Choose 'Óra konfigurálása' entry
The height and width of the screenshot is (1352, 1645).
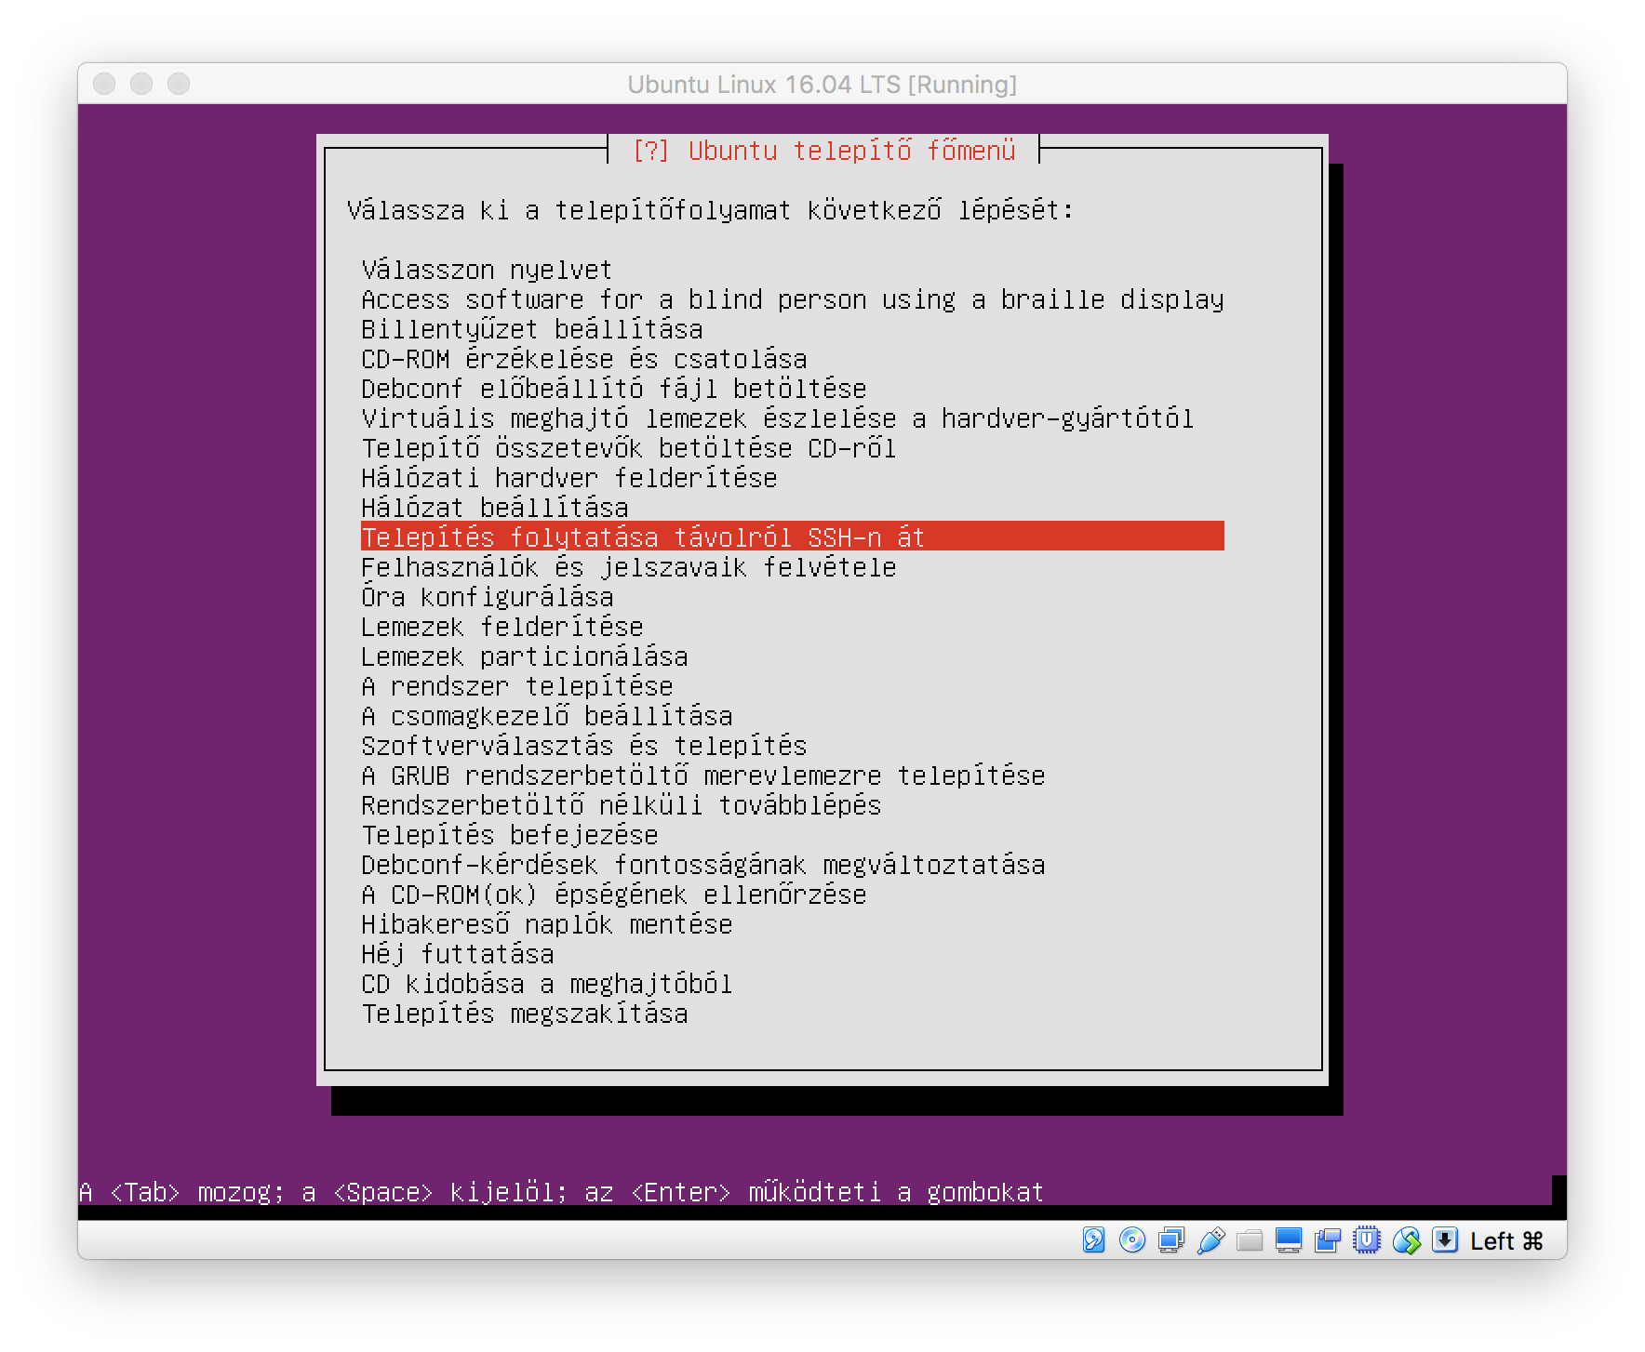[488, 597]
